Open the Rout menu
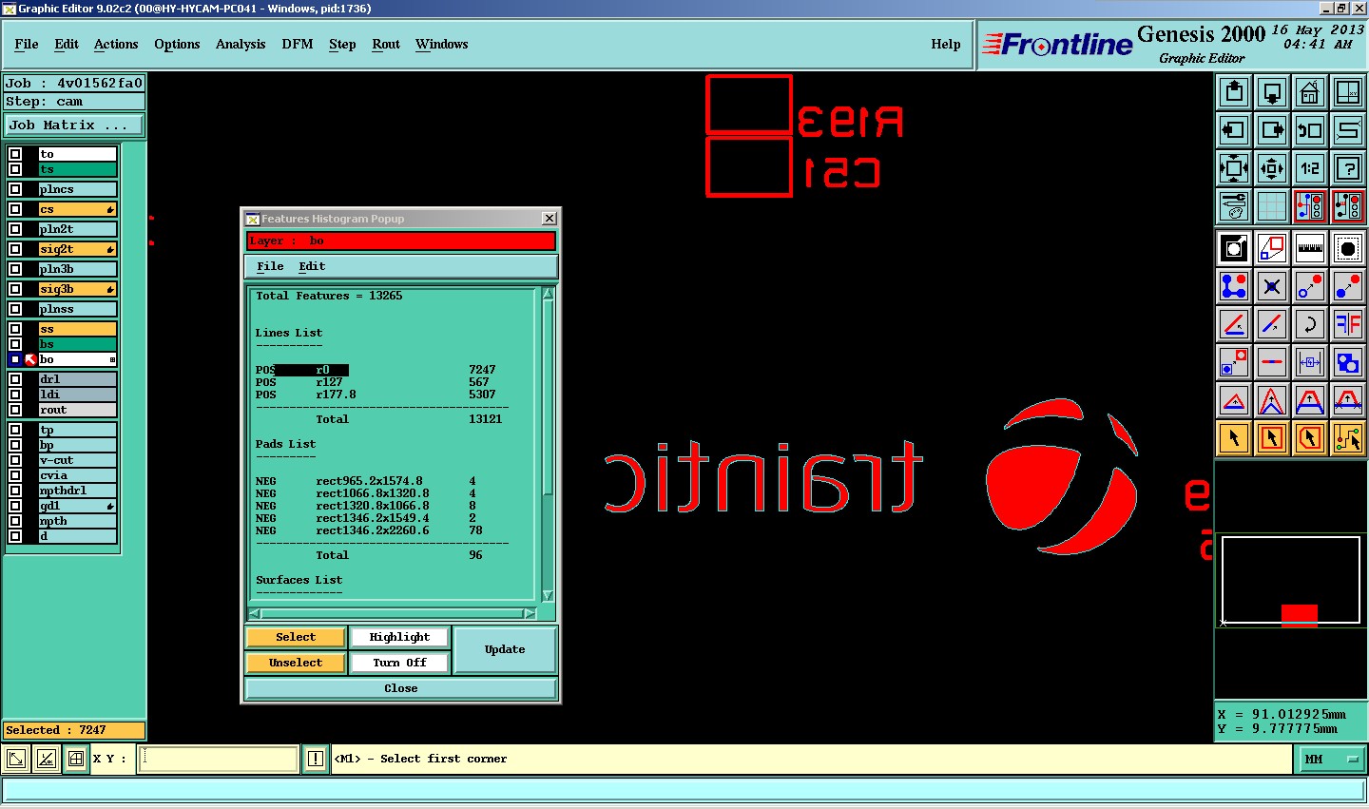 (386, 44)
